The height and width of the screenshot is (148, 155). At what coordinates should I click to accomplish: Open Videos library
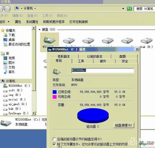pos(9,58)
